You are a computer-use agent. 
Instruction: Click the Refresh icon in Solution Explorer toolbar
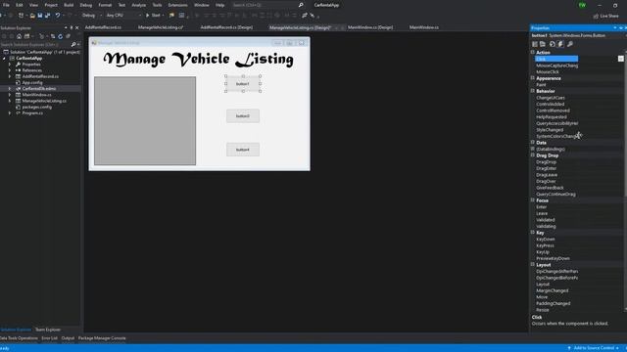tap(61, 36)
